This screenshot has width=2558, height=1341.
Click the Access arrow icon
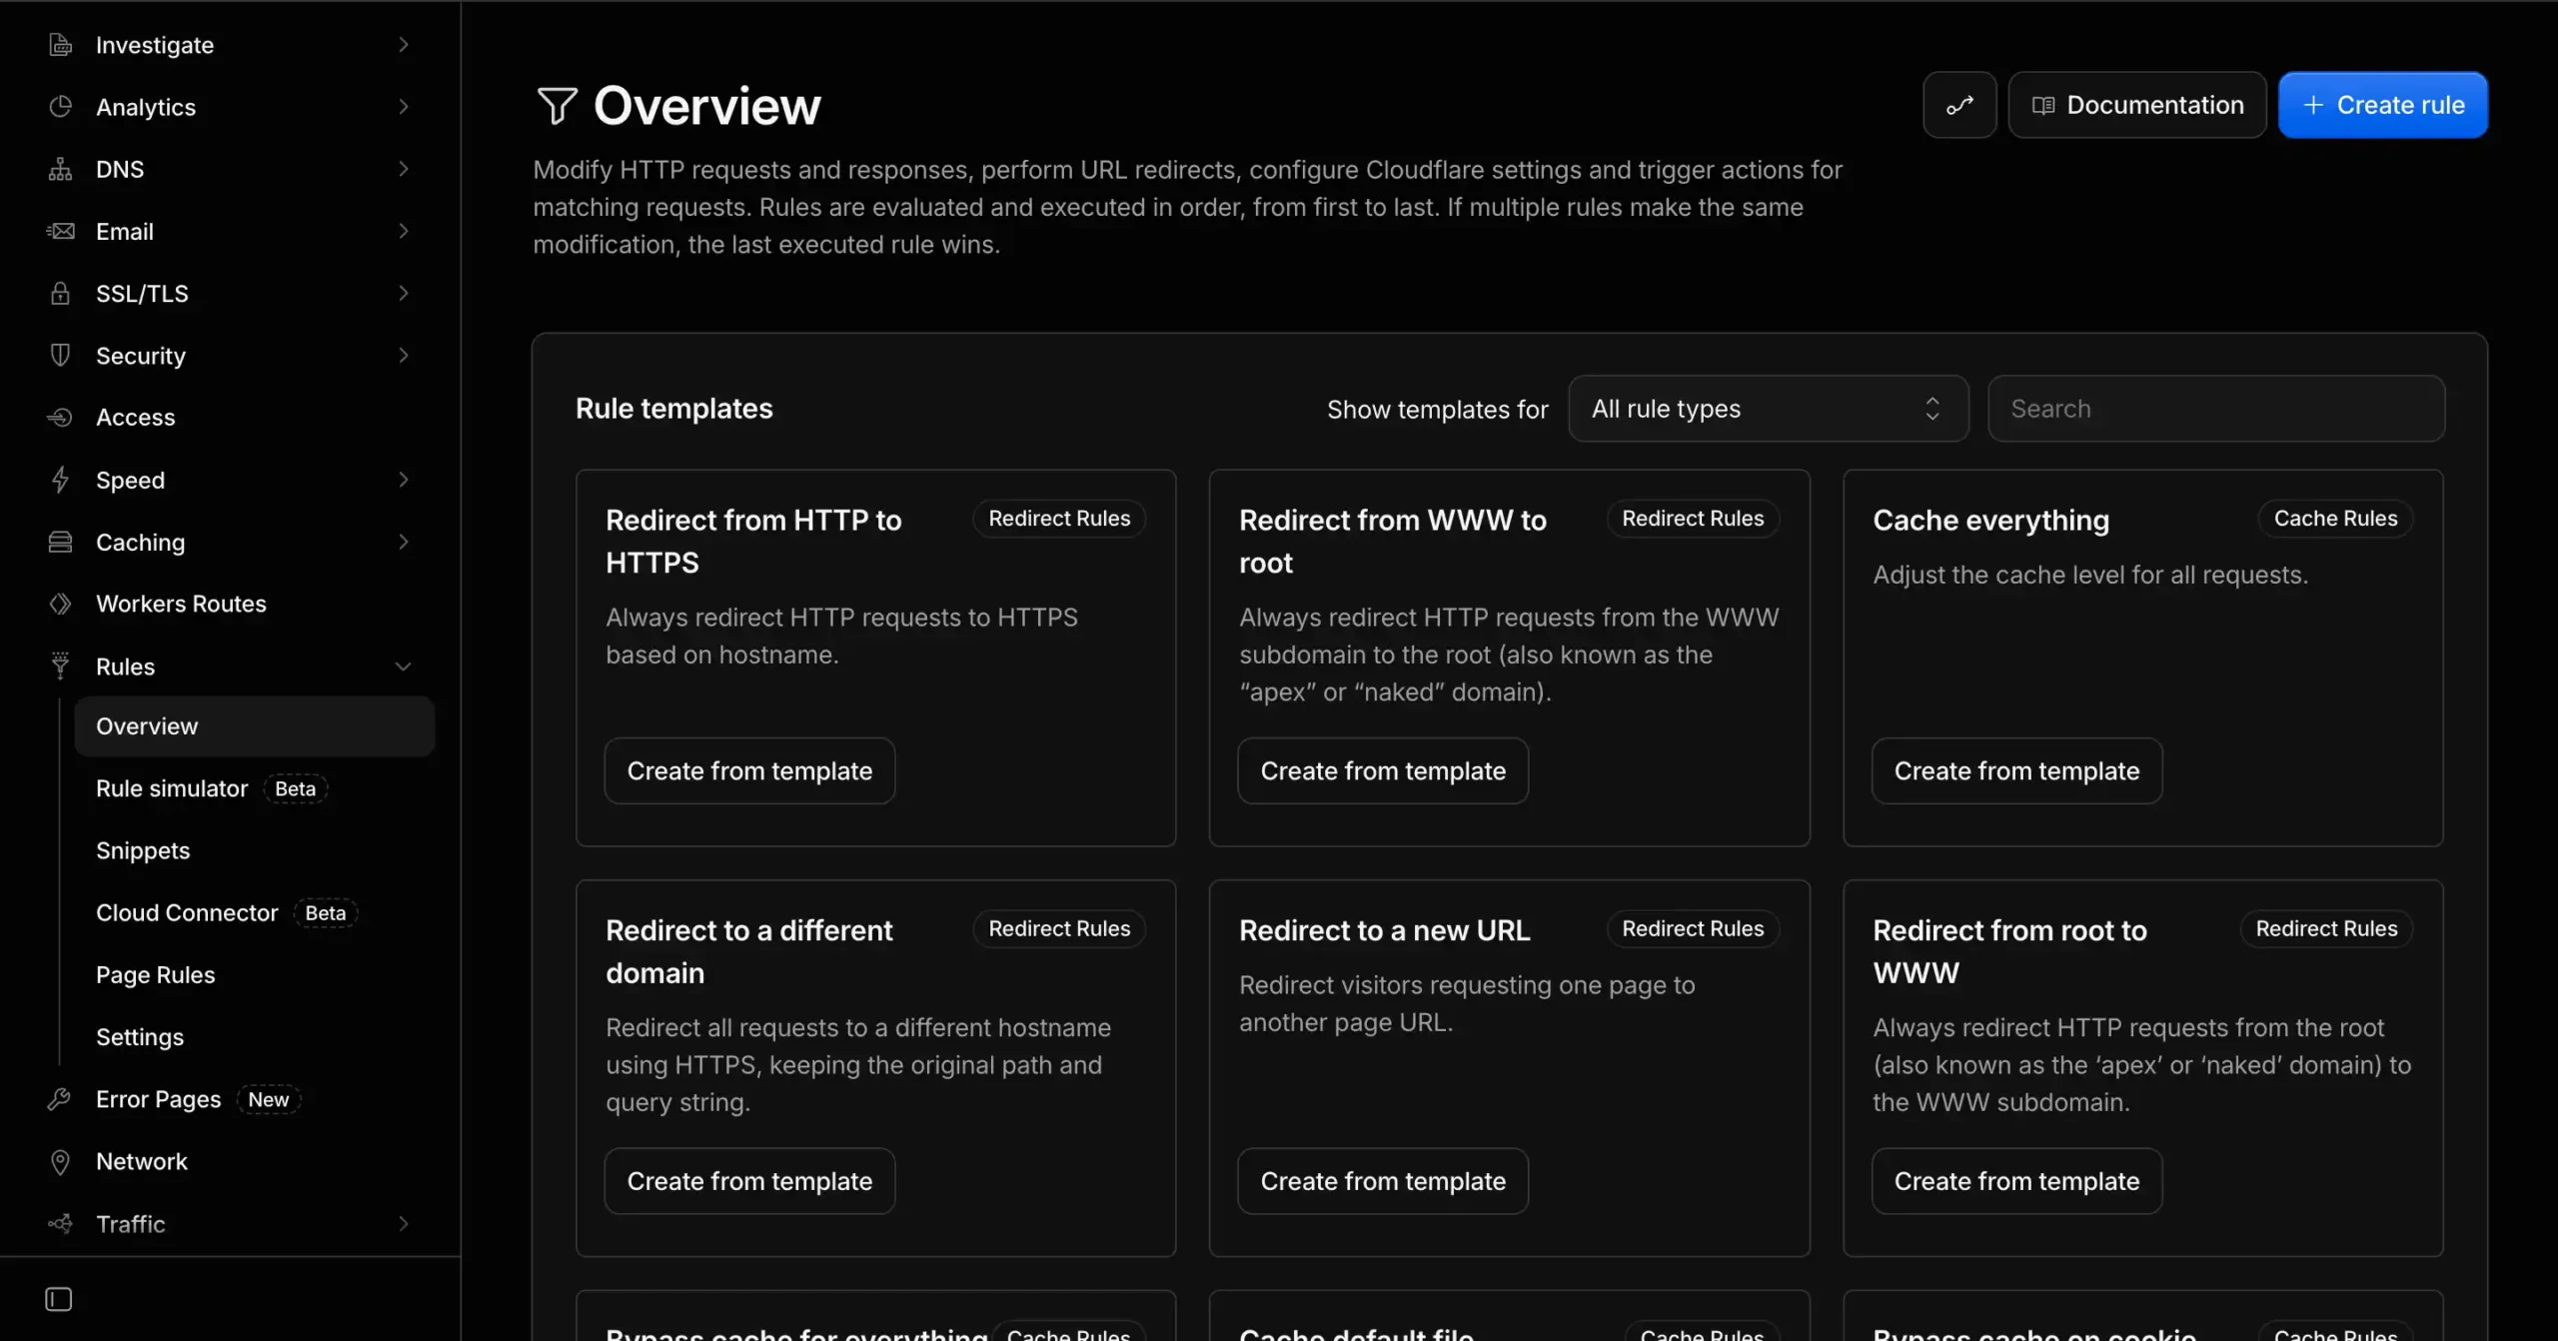click(60, 418)
